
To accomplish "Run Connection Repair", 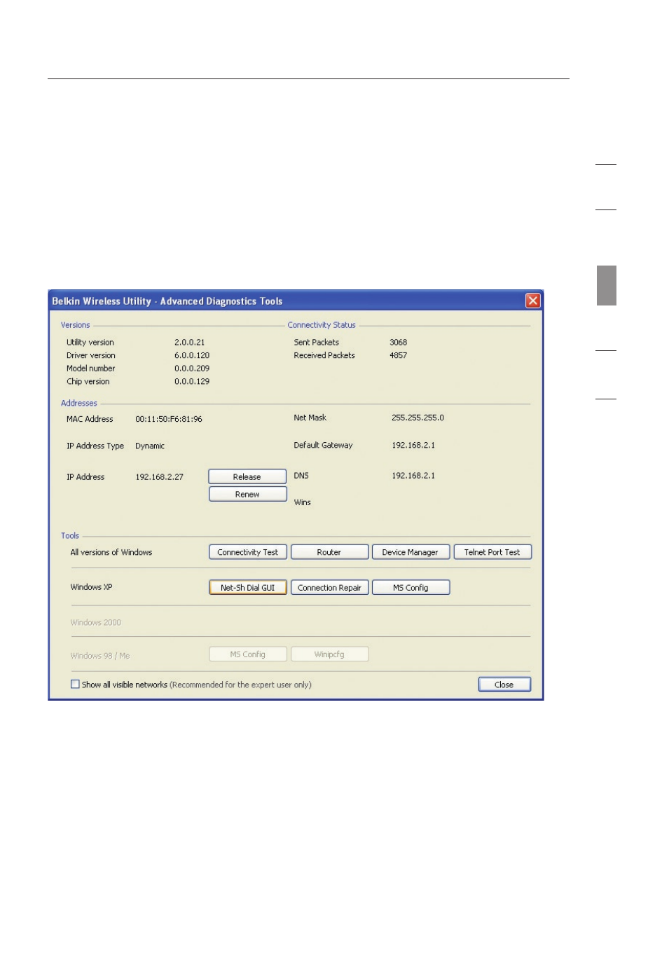I will pos(329,587).
